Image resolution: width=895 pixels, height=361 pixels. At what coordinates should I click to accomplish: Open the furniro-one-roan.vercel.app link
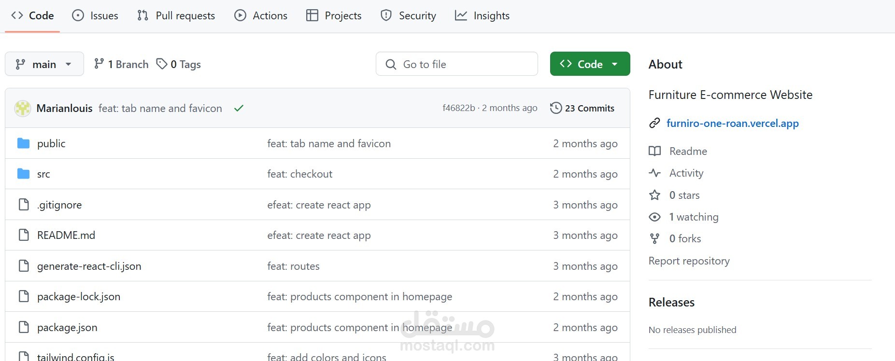pos(732,123)
